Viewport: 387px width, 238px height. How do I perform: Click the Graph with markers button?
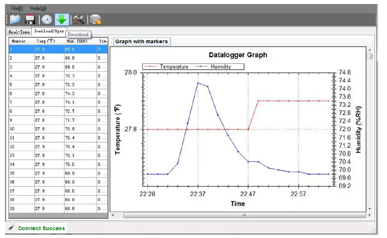coord(142,41)
